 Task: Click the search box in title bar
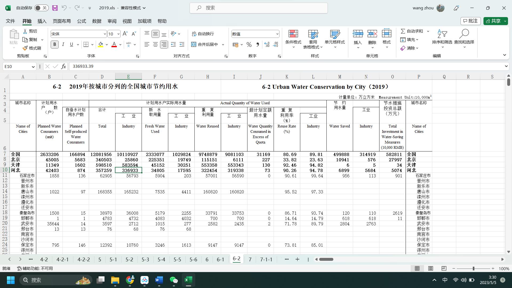[259, 8]
